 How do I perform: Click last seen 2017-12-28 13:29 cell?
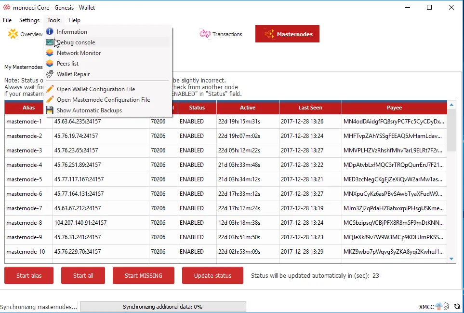click(x=310, y=252)
